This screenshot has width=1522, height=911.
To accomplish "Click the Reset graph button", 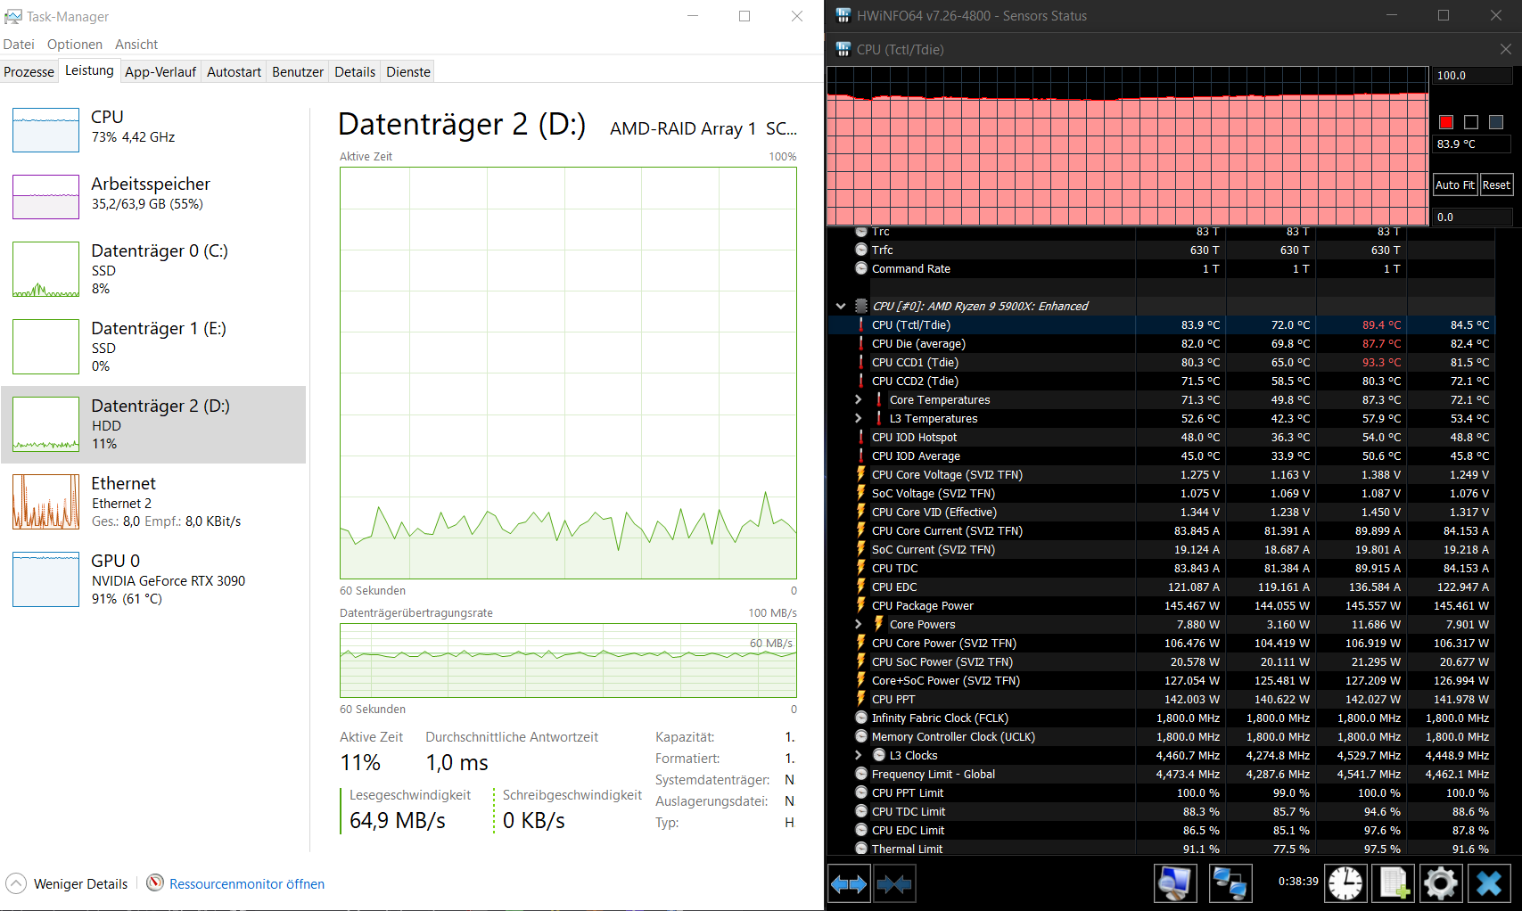I will (x=1496, y=185).
